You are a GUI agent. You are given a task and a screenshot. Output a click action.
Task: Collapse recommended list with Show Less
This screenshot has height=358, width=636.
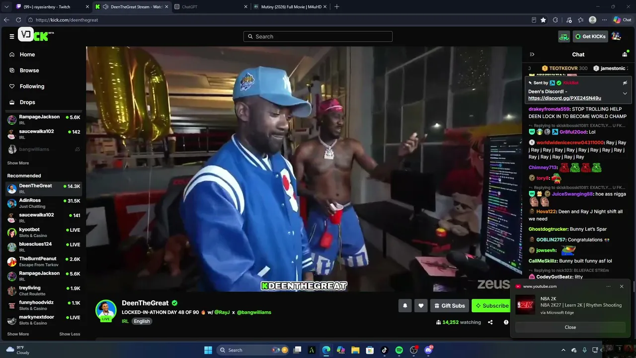click(70, 334)
